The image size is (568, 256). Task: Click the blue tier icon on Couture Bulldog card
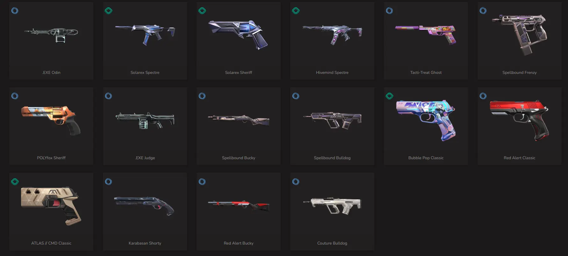[296, 182]
